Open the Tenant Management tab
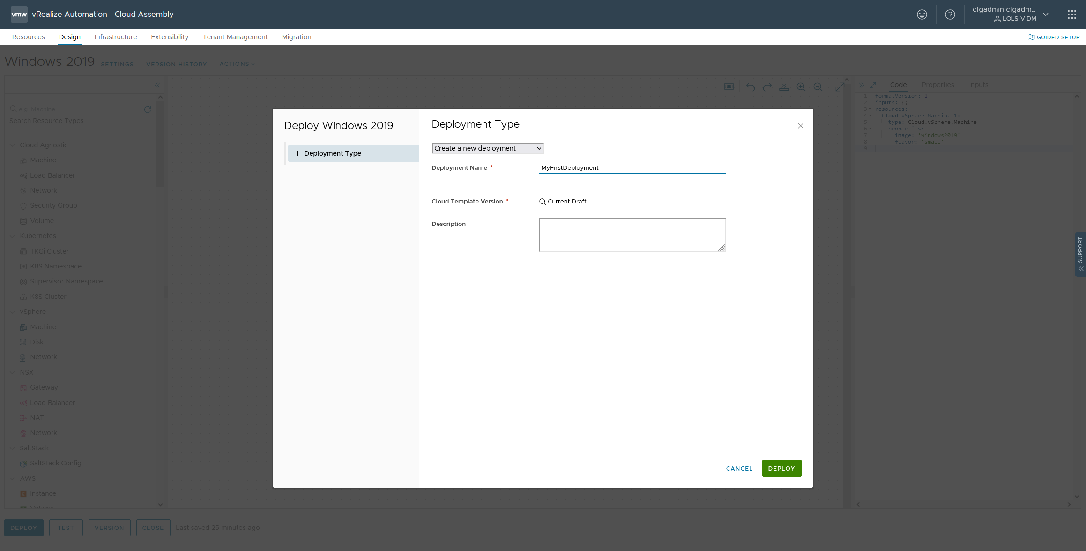Image resolution: width=1086 pixels, height=551 pixels. (235, 37)
